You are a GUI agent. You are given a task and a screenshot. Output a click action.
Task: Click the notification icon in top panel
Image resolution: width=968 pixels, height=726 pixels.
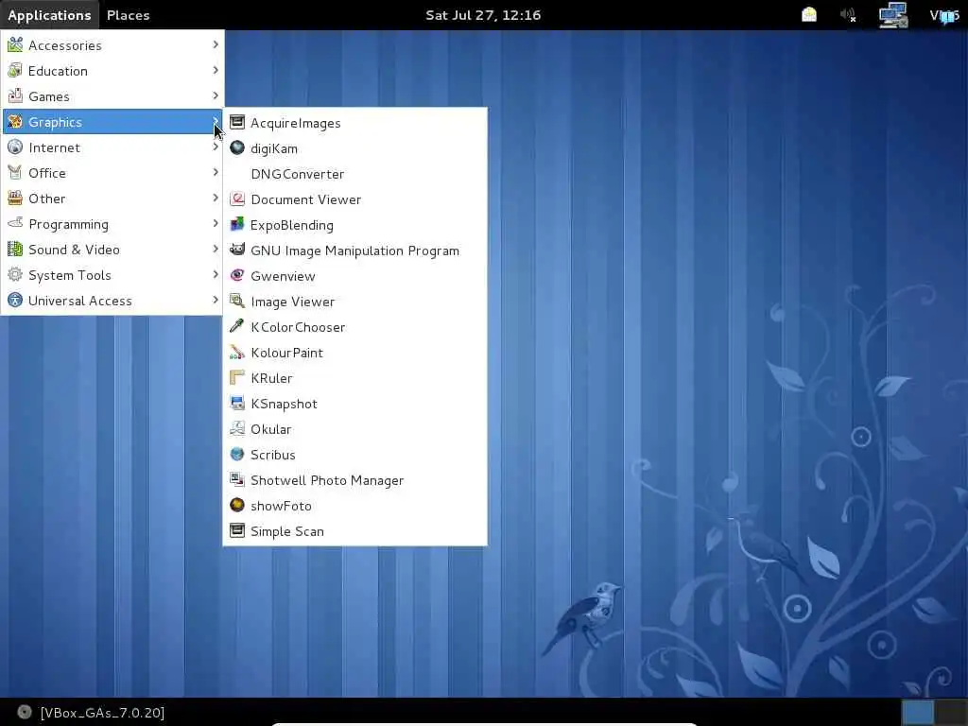coord(809,14)
